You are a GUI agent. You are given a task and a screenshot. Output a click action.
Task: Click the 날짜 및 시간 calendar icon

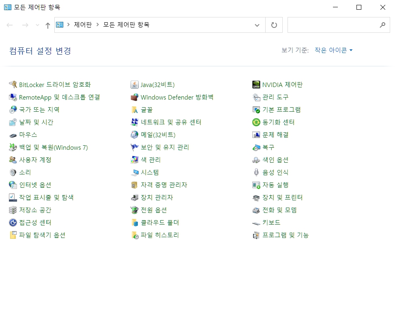coord(13,122)
